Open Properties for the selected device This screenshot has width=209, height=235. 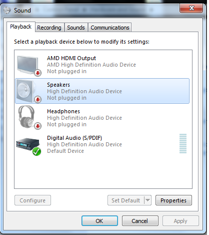[x=173, y=200]
